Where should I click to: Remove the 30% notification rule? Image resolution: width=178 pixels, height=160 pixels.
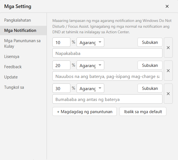[168, 94]
